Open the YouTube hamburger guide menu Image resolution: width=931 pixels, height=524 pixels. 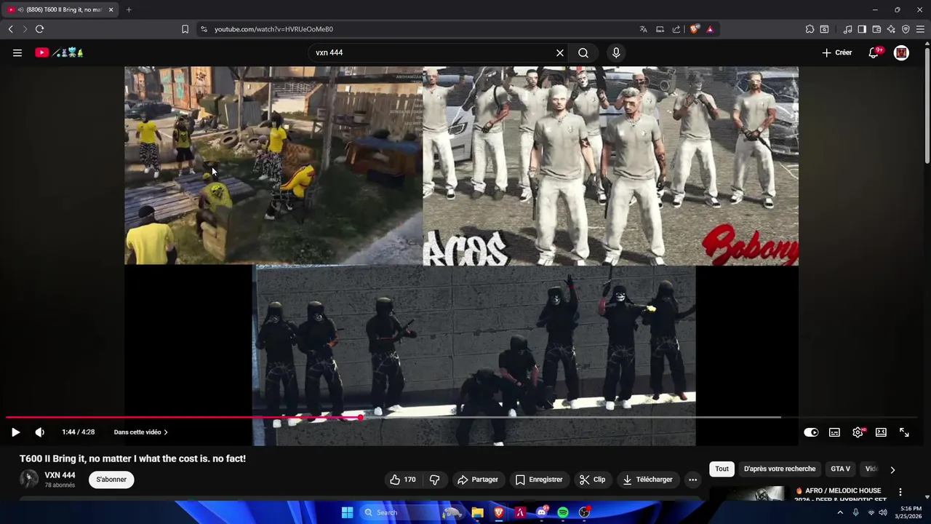click(17, 52)
